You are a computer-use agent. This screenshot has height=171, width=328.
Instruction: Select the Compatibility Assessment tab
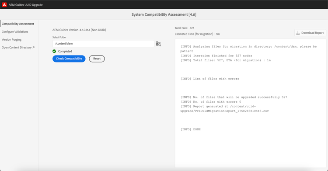[x=18, y=24]
